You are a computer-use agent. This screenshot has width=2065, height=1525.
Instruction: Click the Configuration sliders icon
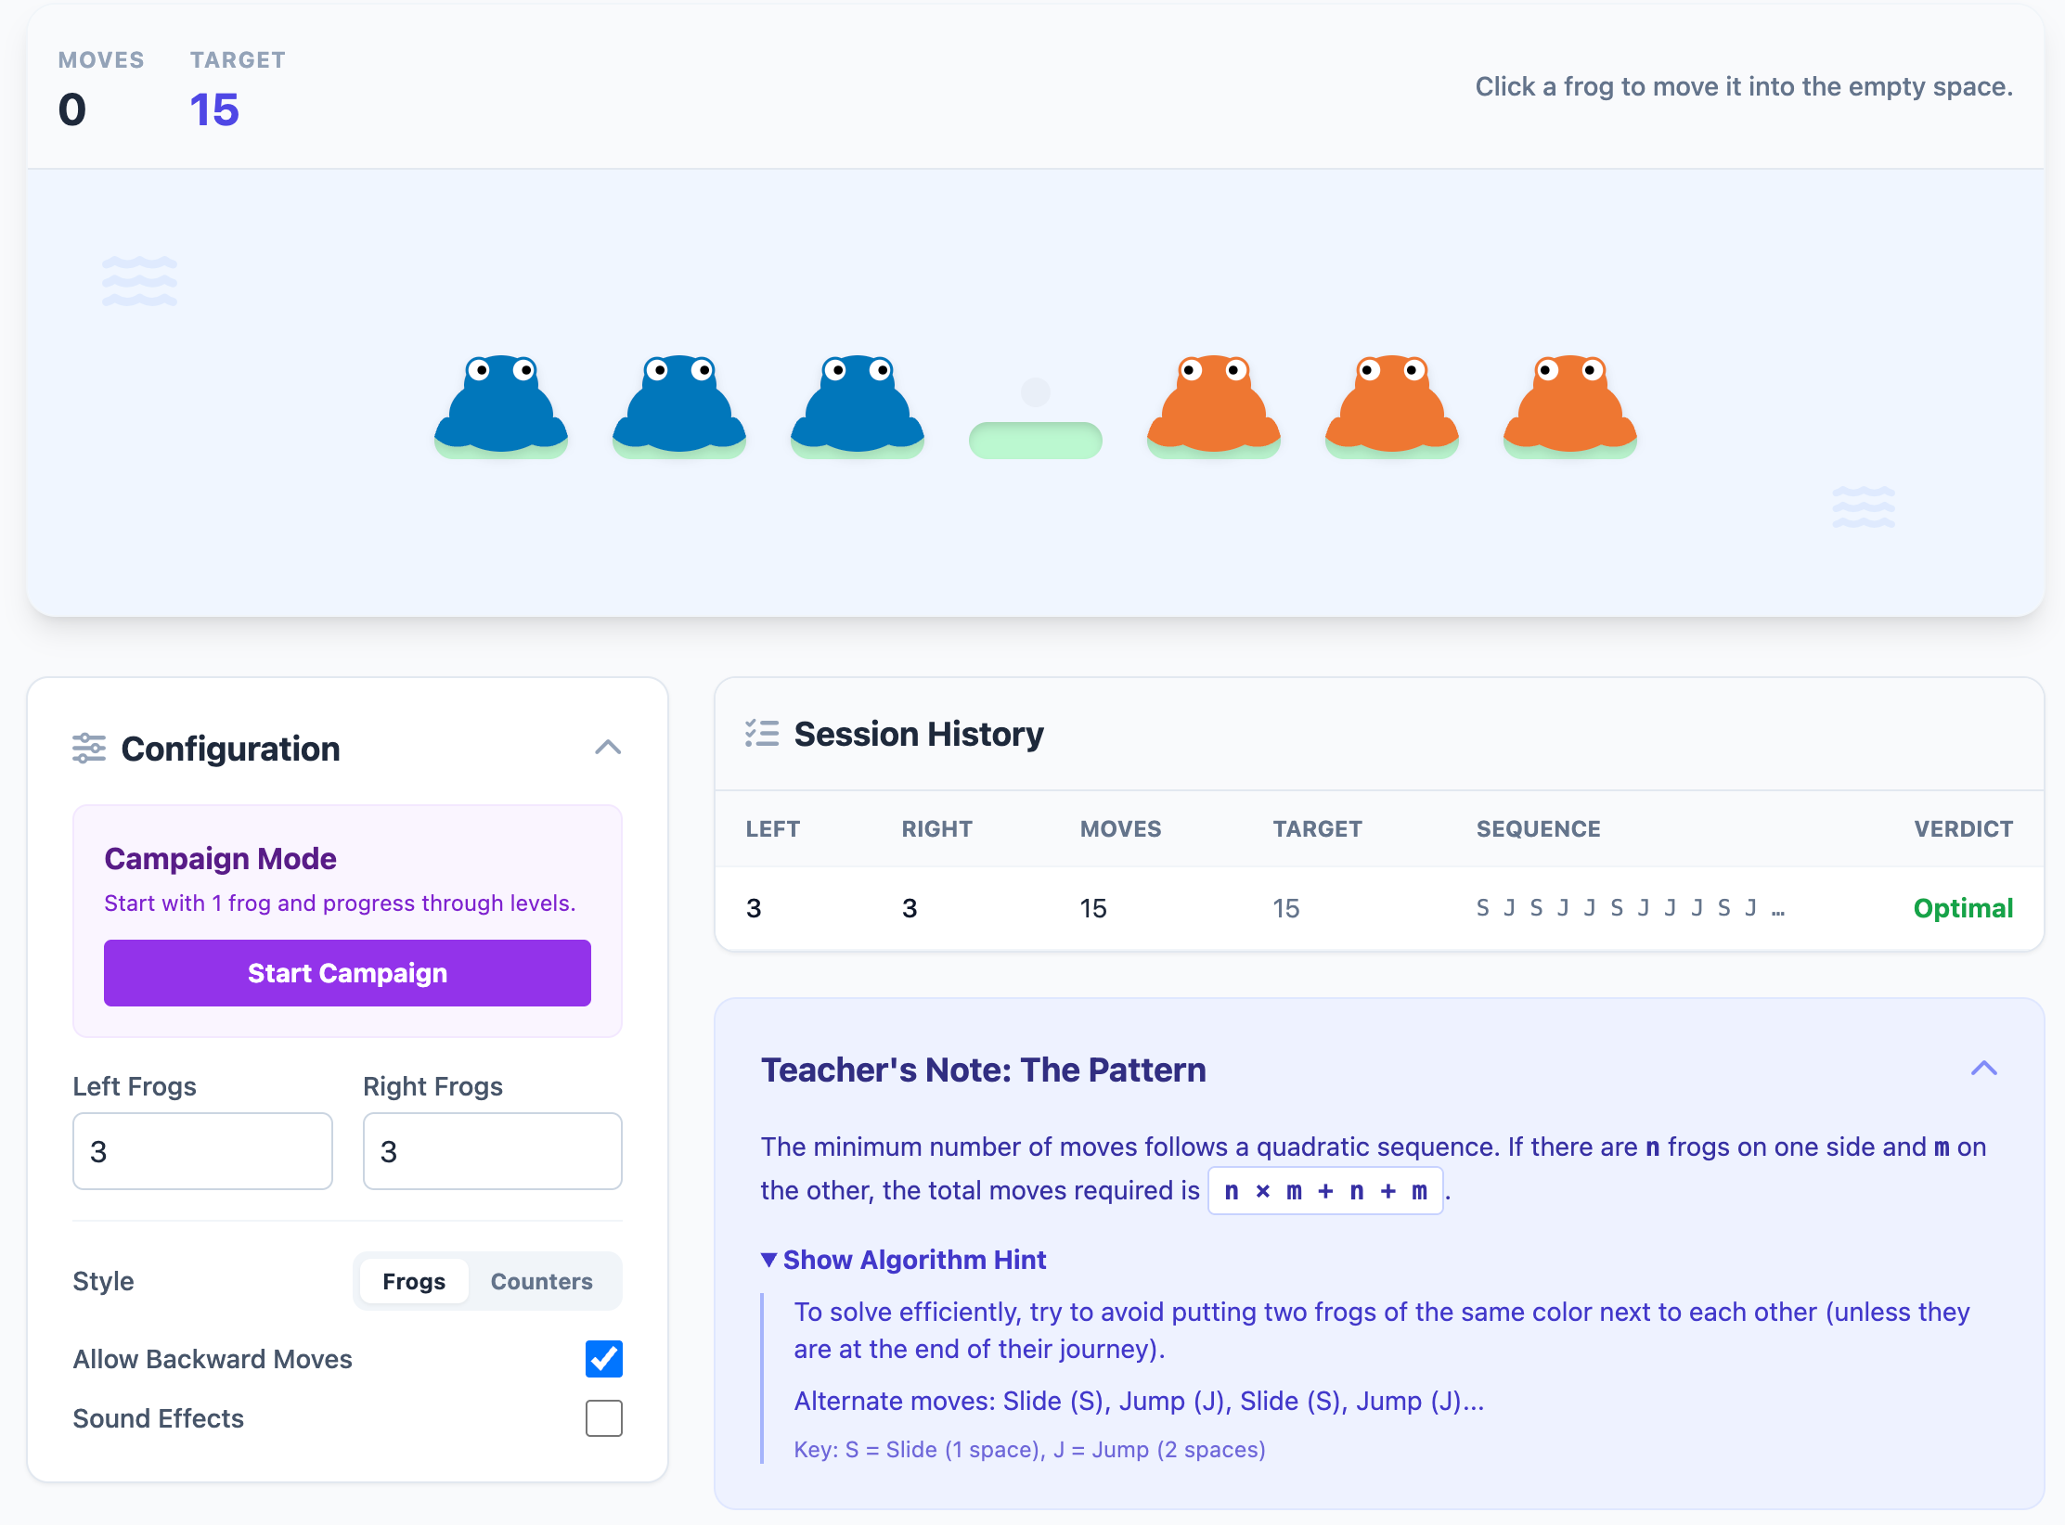(x=89, y=749)
